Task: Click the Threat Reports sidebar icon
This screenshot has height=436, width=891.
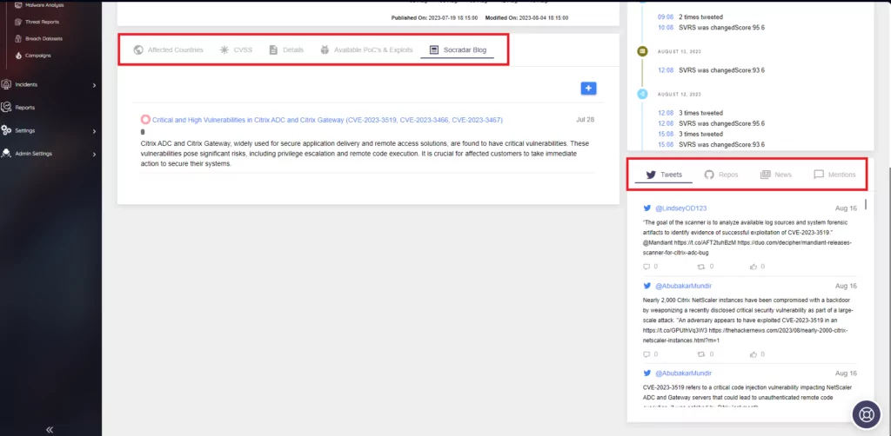Action: tap(18, 22)
